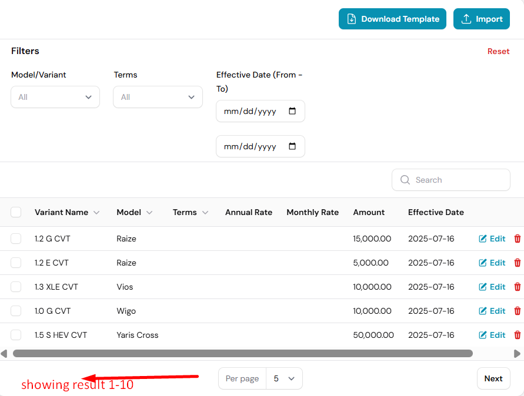Click the 50,000.00 amount cell
The width and height of the screenshot is (524, 396).
[373, 335]
